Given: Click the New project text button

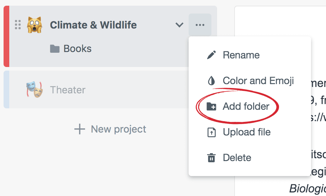Looking at the screenshot, I should click(x=119, y=129).
